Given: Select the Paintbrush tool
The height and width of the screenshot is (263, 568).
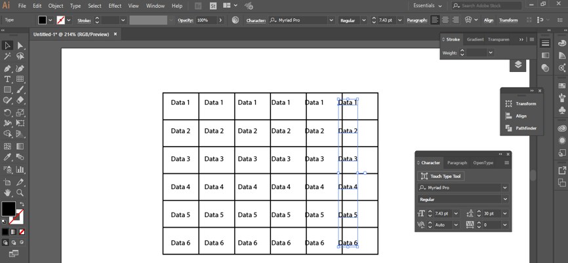Looking at the screenshot, I should click(20, 90).
